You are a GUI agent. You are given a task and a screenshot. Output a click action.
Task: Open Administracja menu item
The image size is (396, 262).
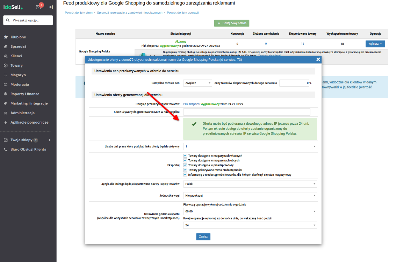(x=22, y=113)
